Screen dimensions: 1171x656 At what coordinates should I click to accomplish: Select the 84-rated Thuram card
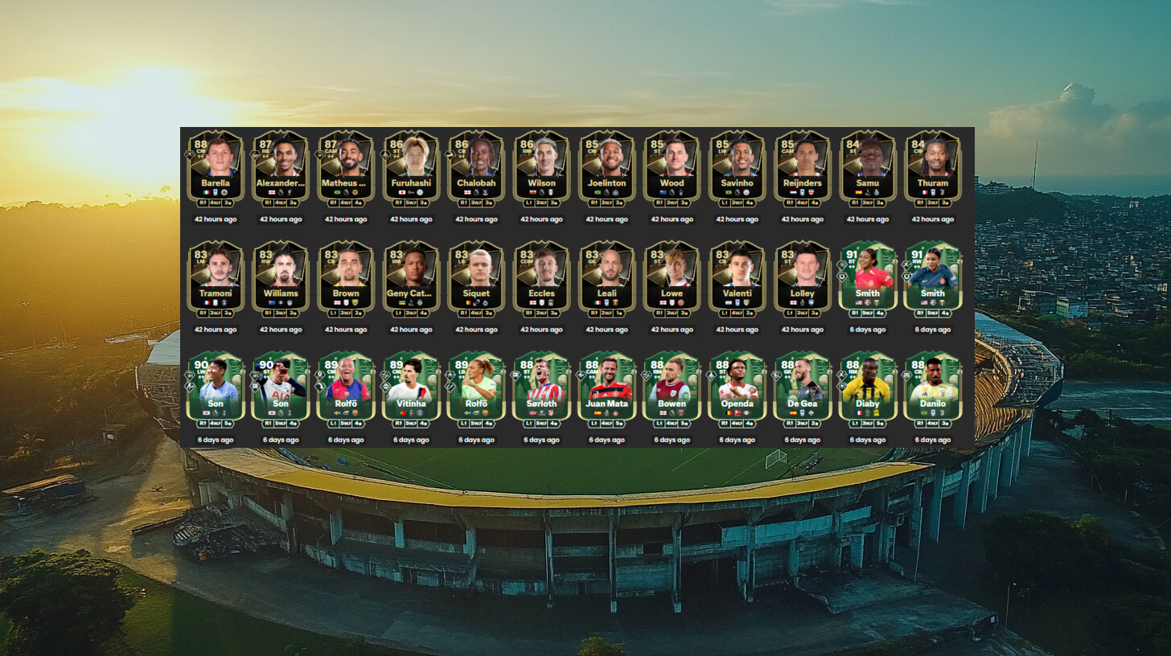[932, 168]
